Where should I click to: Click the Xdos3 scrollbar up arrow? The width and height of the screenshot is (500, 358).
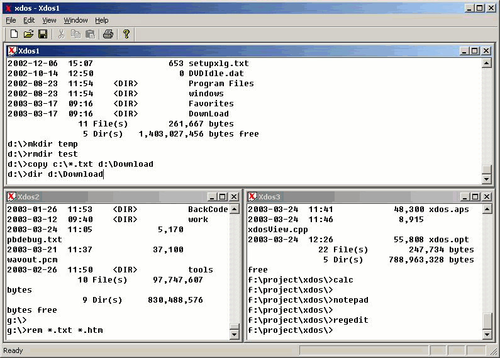point(487,210)
